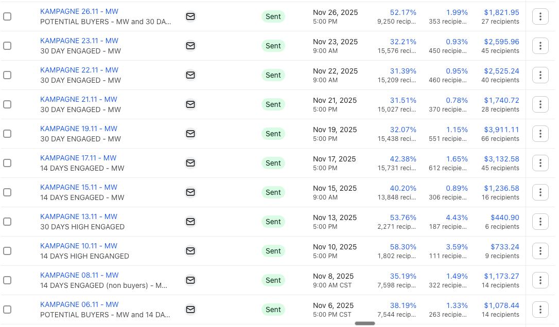The image size is (559, 327).
Task: Click email icon for KAMPAGNE 06.11 row
Action: pos(190,310)
